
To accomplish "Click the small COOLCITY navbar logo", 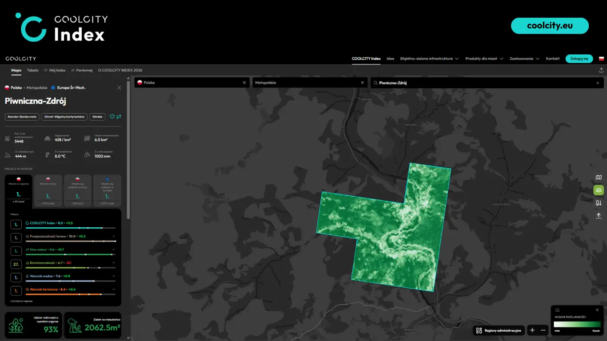I will [x=21, y=59].
